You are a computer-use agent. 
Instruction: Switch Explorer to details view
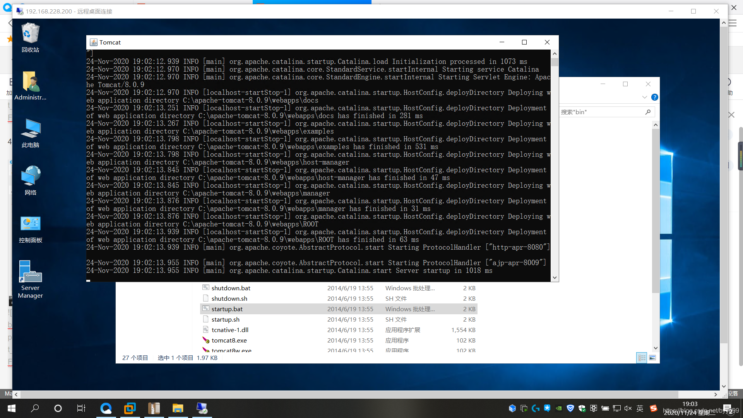click(x=642, y=358)
